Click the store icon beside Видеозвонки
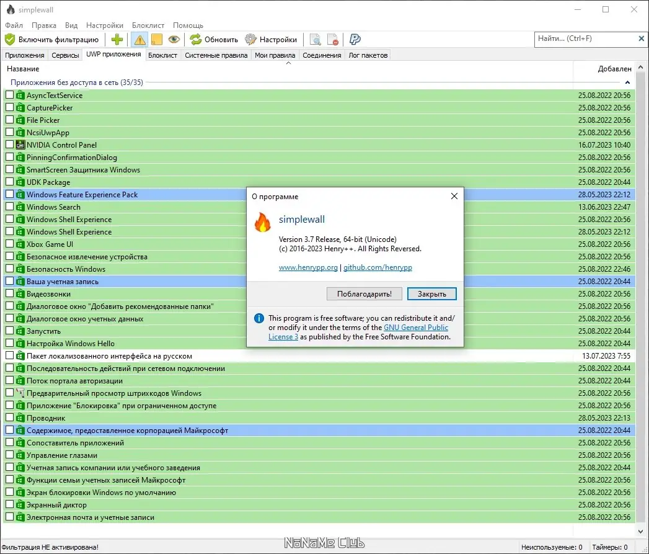 (20, 294)
